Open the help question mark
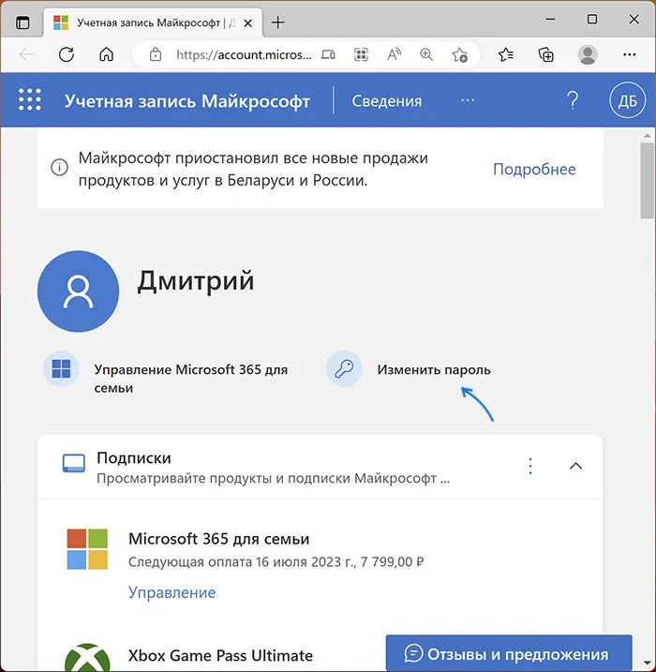Image resolution: width=656 pixels, height=672 pixels. click(573, 100)
